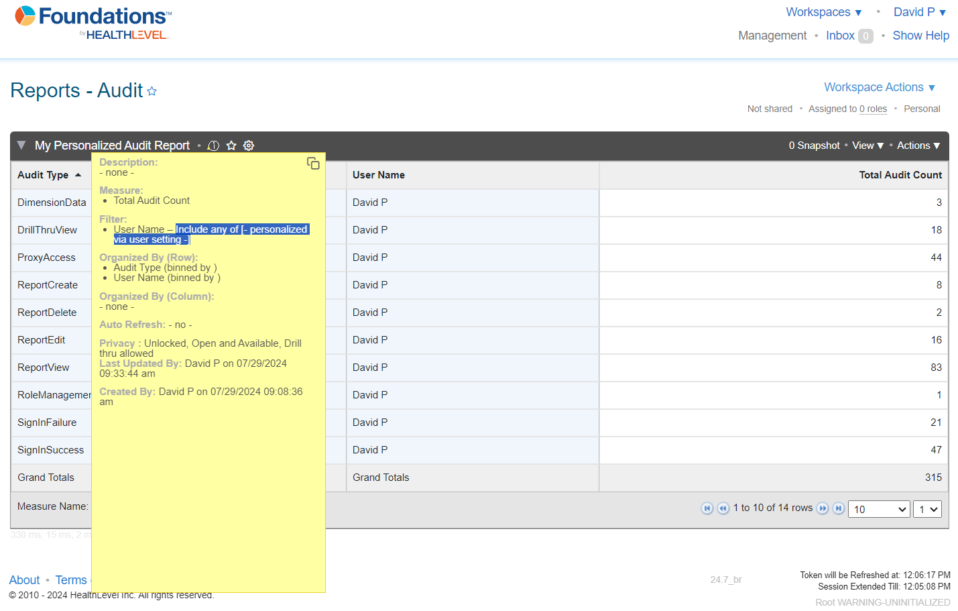
Task: Sort by the Audit Type column header
Action: click(x=44, y=175)
